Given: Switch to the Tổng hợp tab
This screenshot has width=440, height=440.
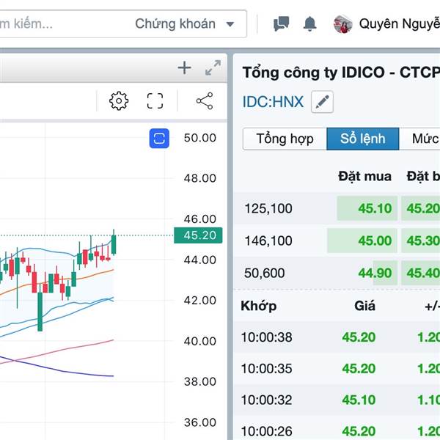Looking at the screenshot, I should click(x=285, y=139).
